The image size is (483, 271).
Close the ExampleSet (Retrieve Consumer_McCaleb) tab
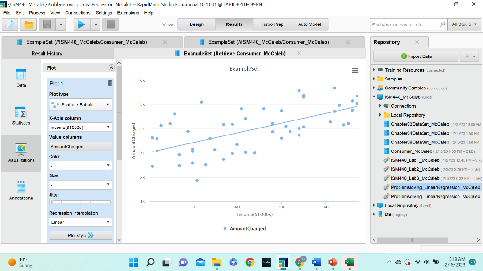(x=299, y=53)
